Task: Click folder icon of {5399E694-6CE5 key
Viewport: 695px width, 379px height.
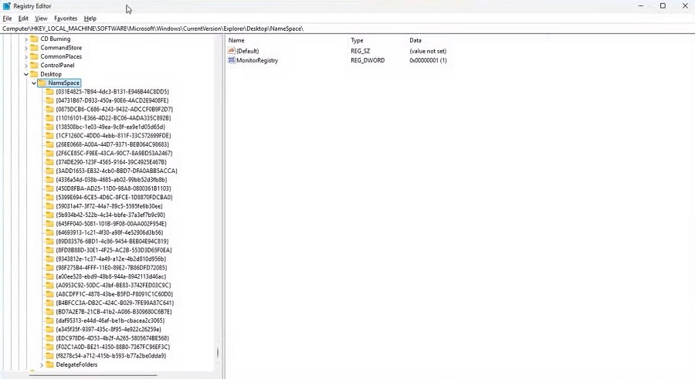Action: click(49, 198)
